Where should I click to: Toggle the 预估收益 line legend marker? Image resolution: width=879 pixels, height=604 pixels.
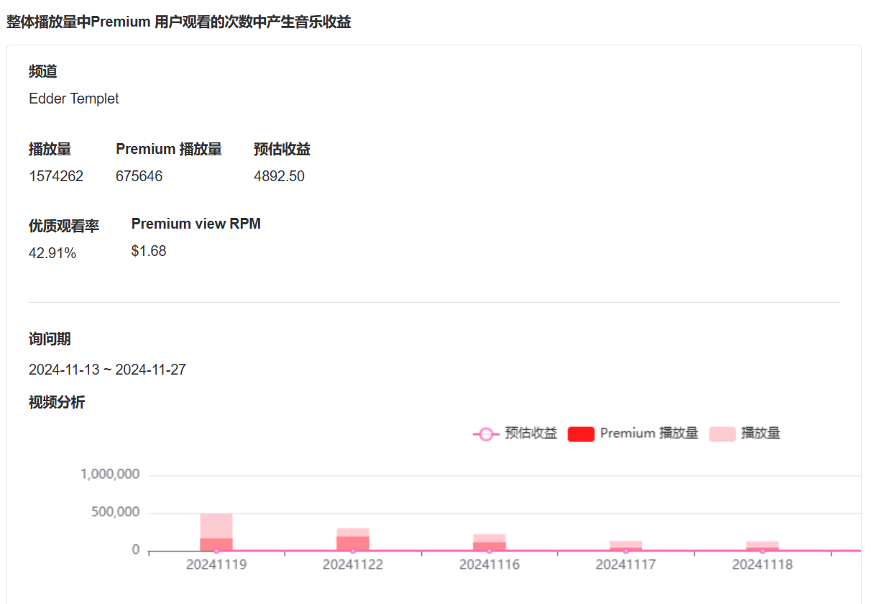click(x=486, y=434)
